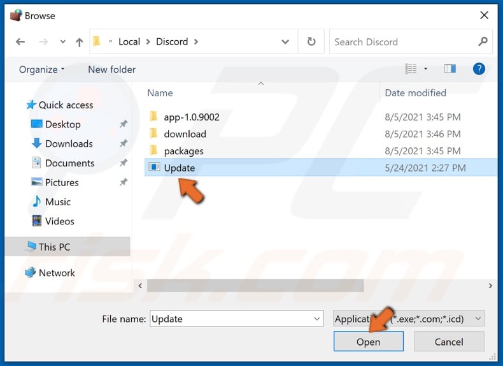The width and height of the screenshot is (503, 366).
Task: Click the Open button
Action: point(368,342)
